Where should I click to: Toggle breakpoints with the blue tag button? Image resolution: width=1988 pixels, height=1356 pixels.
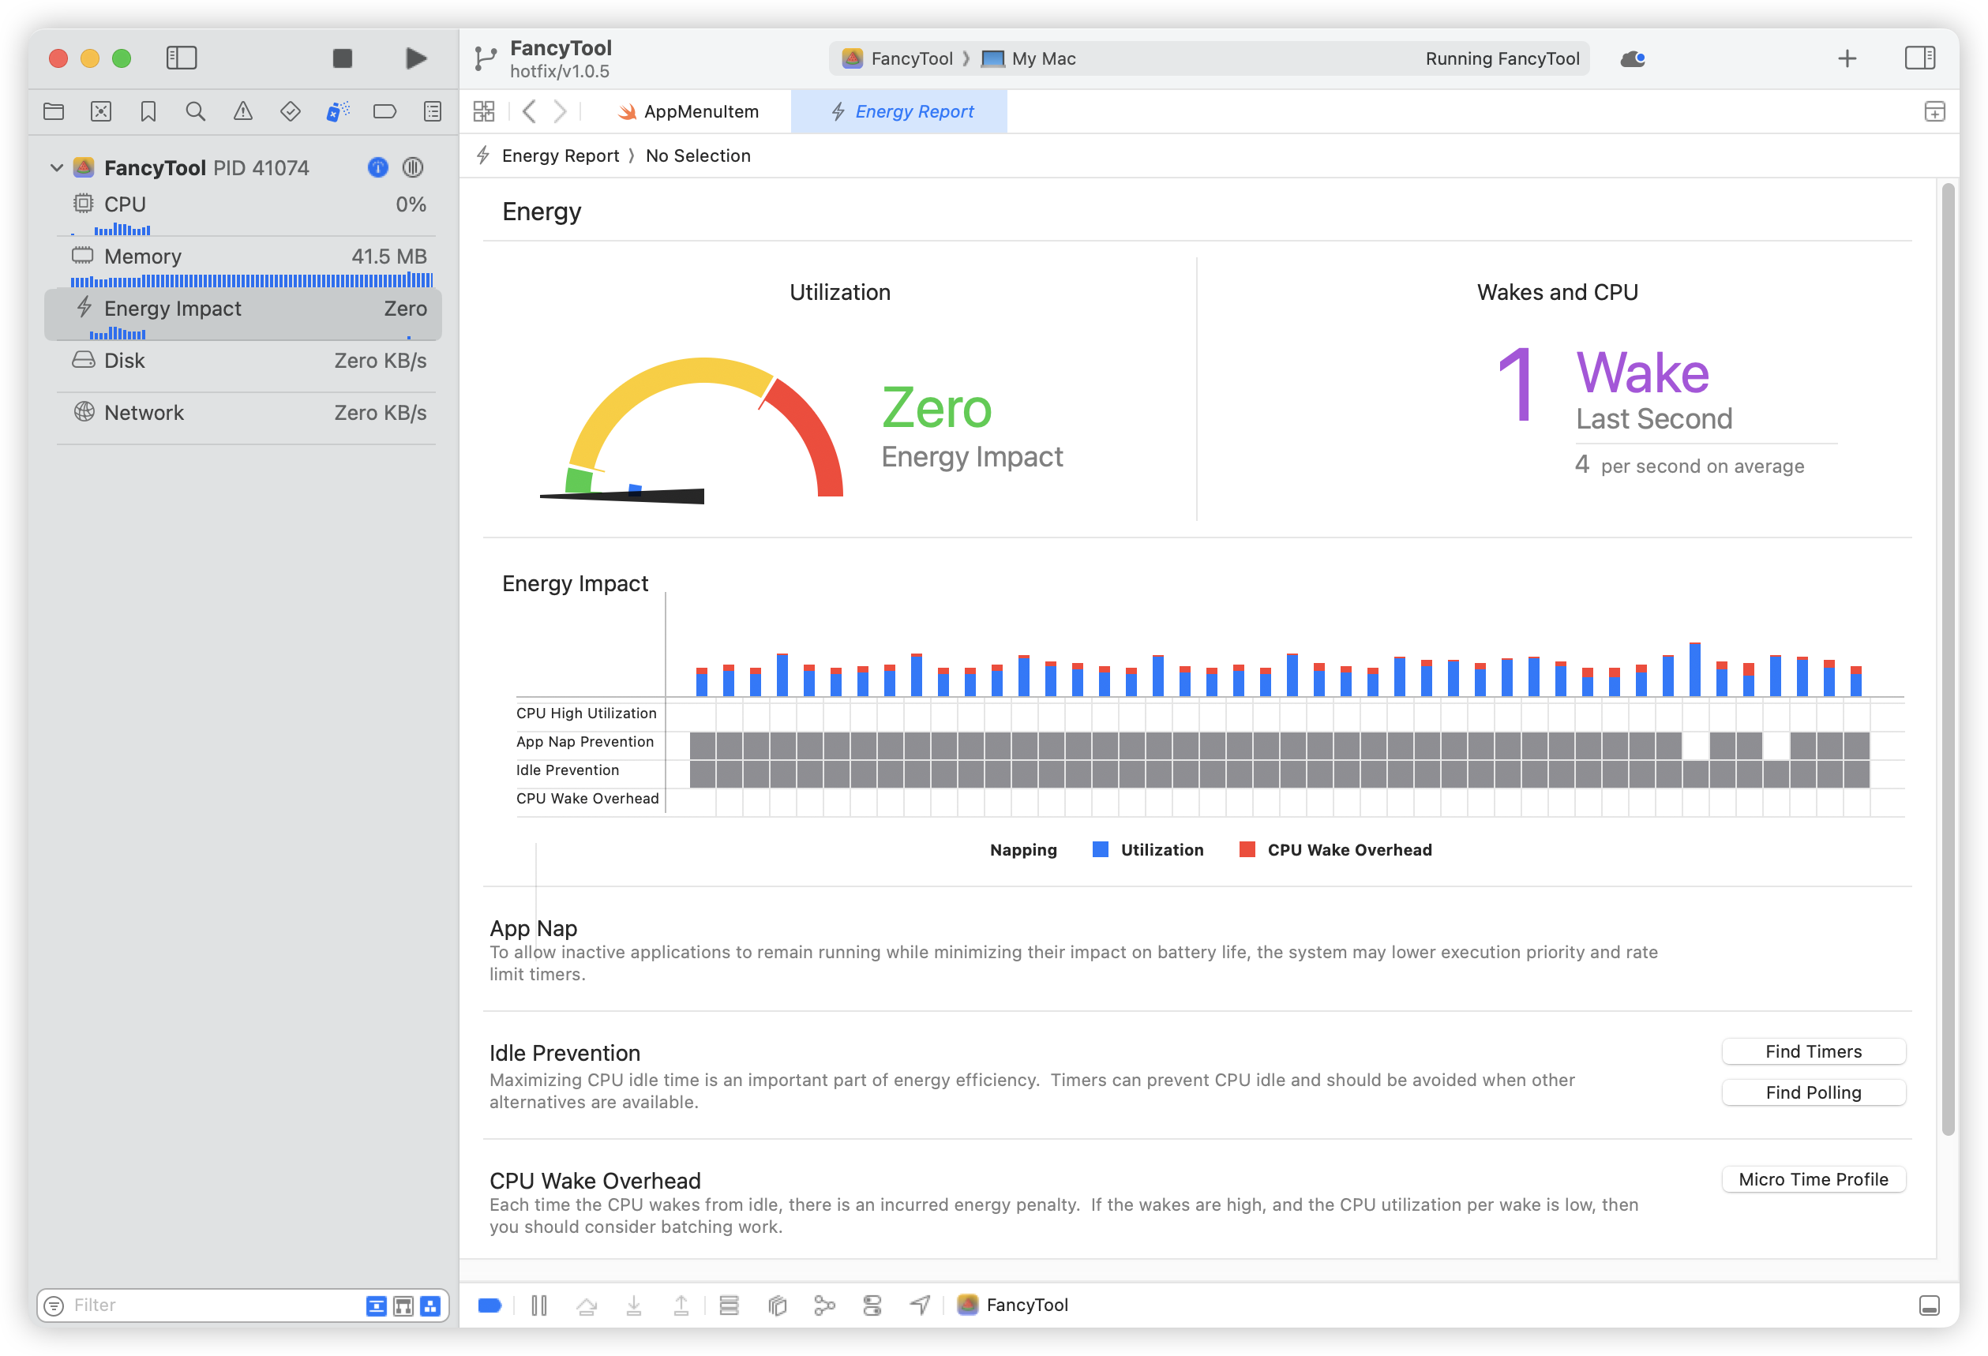click(489, 1305)
